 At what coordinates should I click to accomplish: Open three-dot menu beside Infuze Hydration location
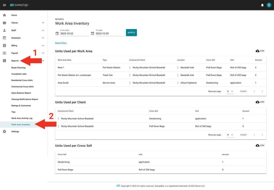click(178, 83)
